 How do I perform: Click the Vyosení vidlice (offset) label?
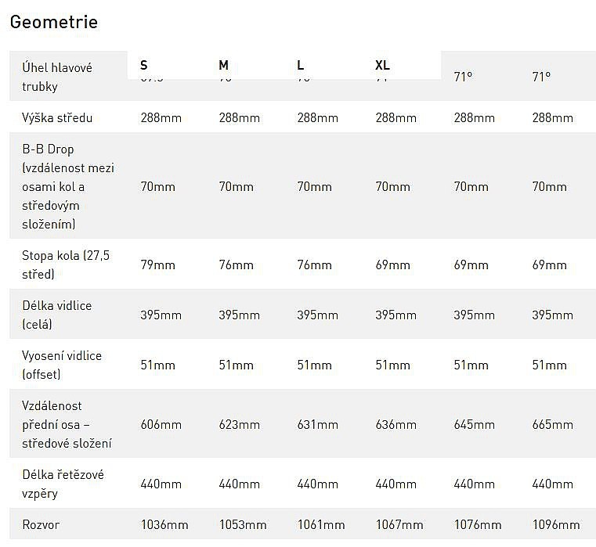pos(61,365)
